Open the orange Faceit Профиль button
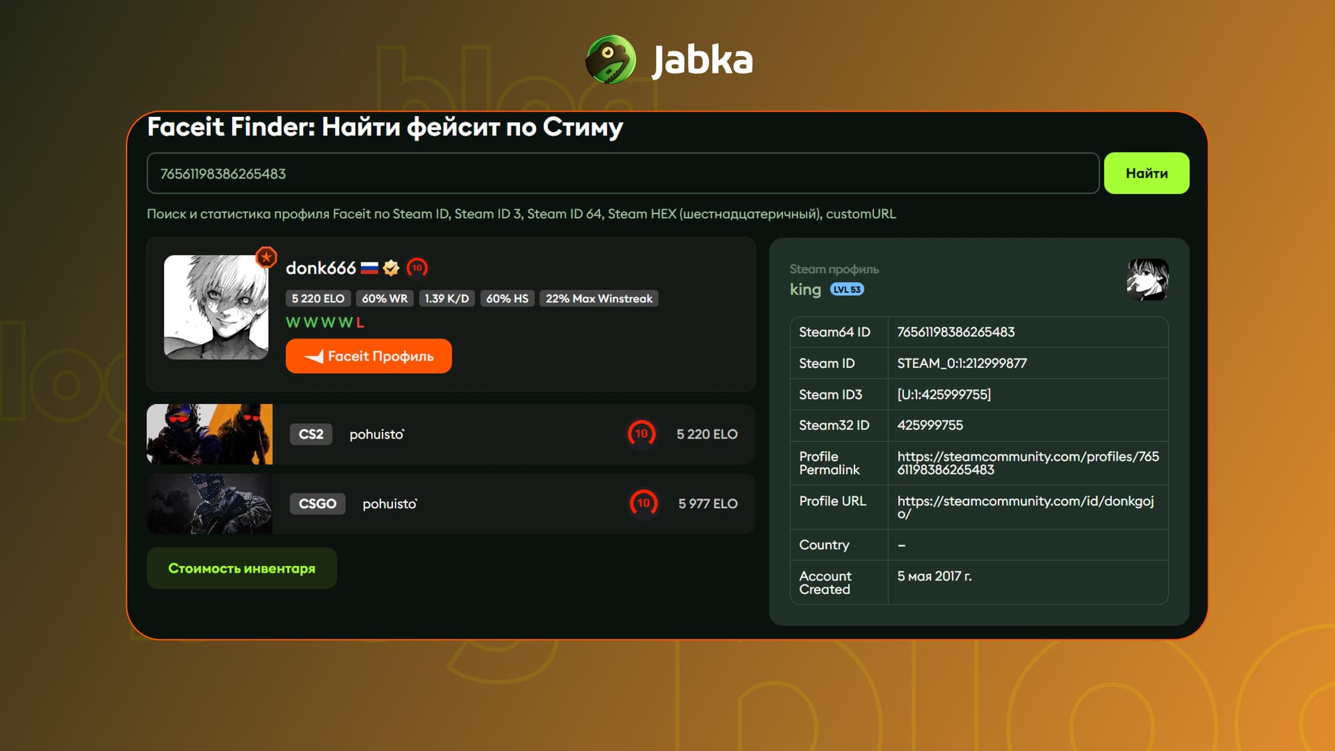This screenshot has width=1335, height=751. click(x=368, y=356)
